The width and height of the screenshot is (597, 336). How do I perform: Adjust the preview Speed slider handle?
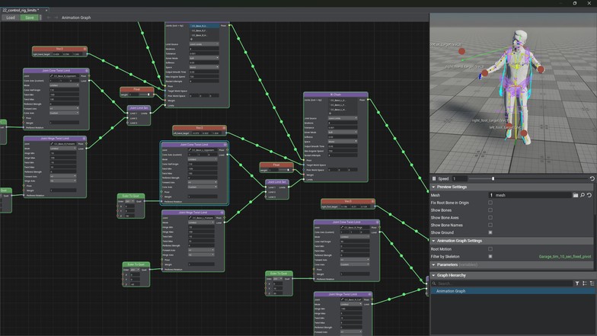493,178
